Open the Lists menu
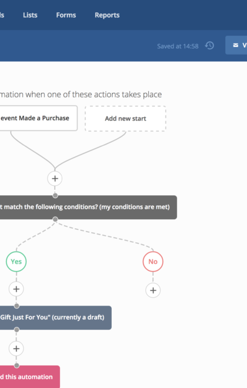Image resolution: width=247 pixels, height=388 pixels. click(30, 15)
